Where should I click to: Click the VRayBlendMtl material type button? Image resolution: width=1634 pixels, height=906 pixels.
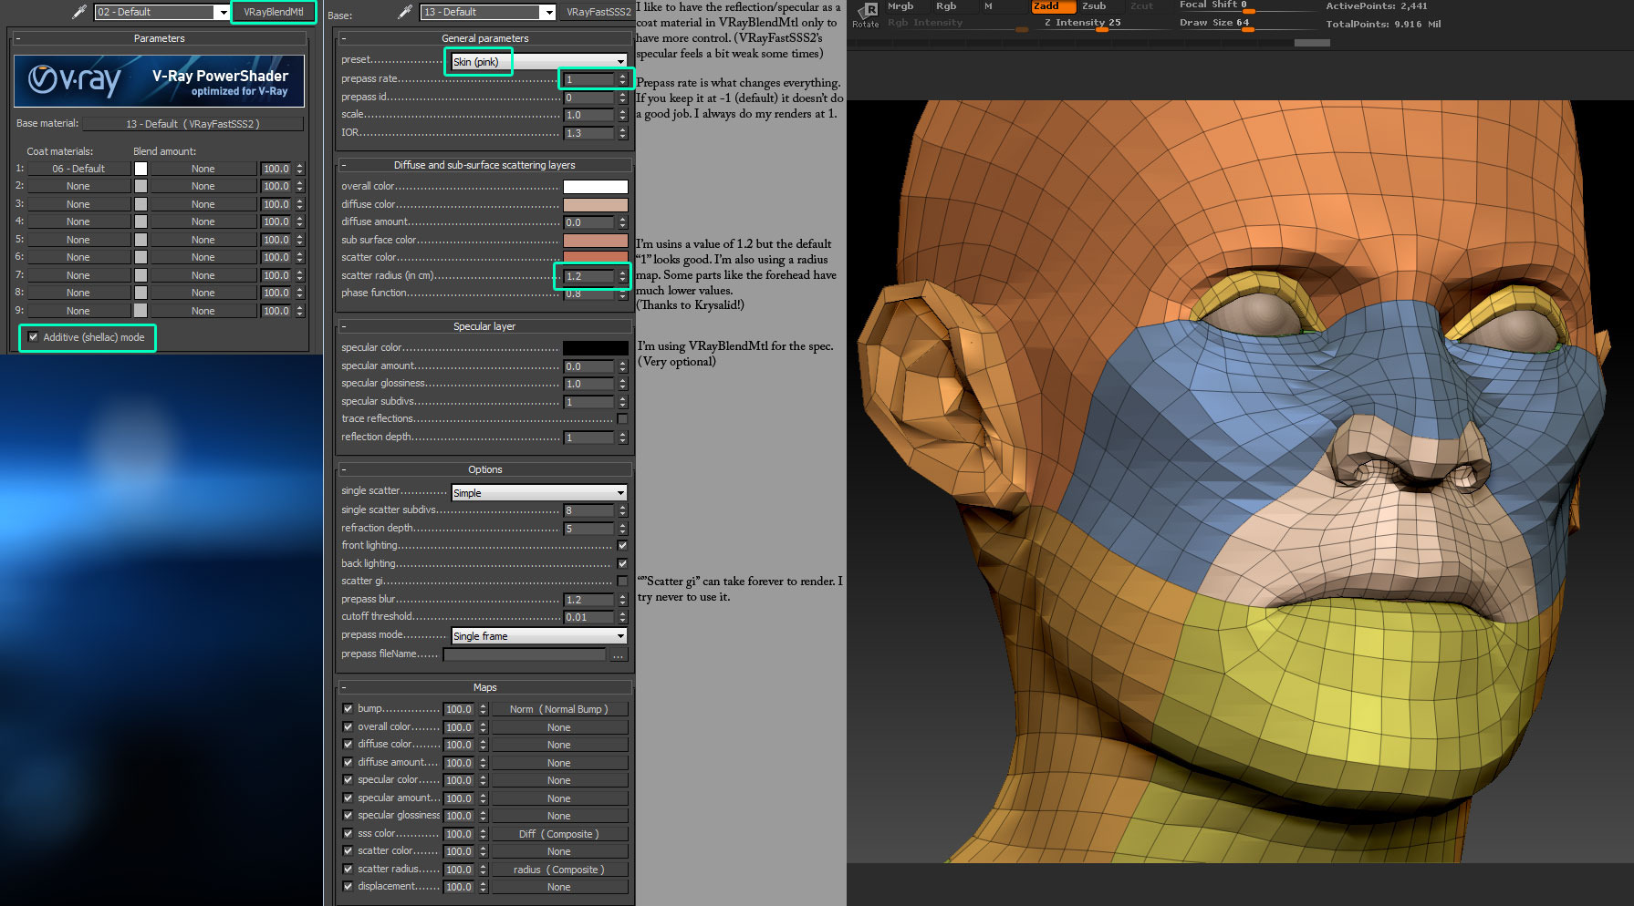[273, 12]
